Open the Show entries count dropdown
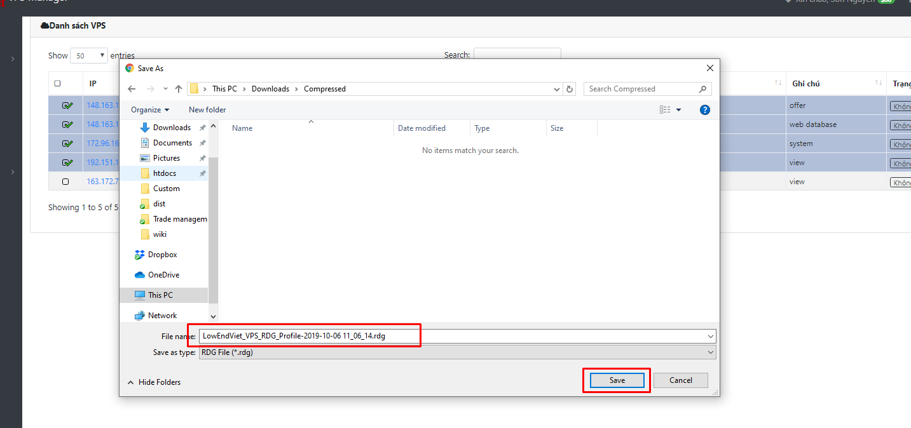Image resolution: width=911 pixels, height=428 pixels. [x=88, y=56]
